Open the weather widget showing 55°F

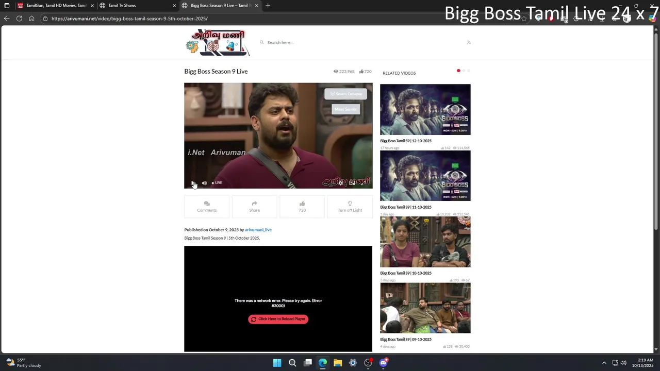tap(23, 363)
